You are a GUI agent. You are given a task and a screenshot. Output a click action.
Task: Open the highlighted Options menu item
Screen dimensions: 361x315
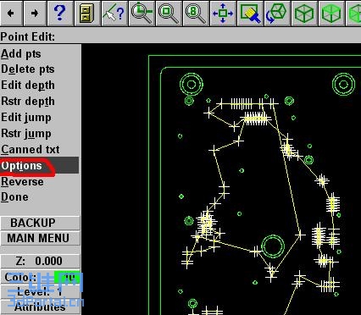(x=40, y=165)
